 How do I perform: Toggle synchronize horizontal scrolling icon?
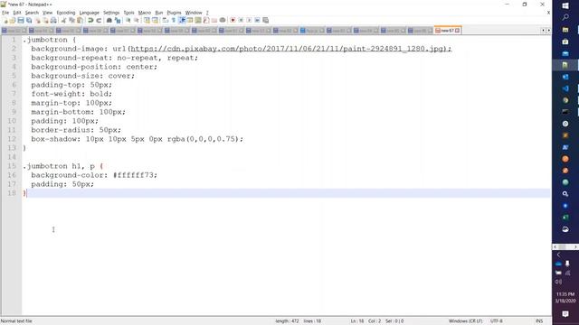155,20
